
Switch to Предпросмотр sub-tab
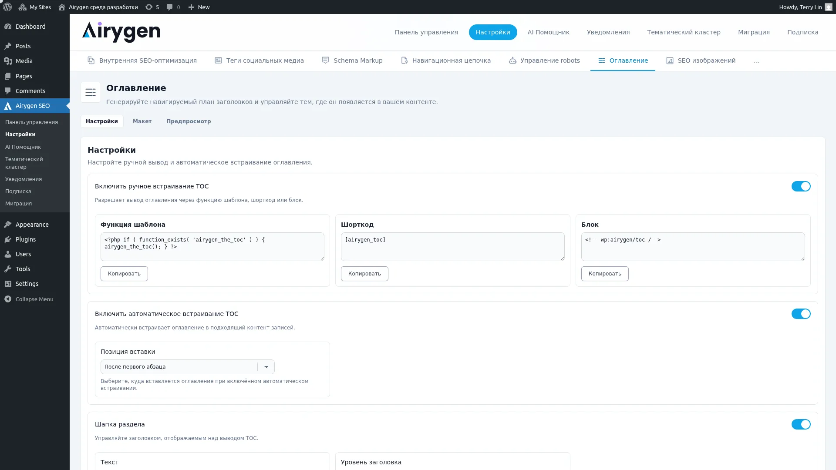click(189, 121)
